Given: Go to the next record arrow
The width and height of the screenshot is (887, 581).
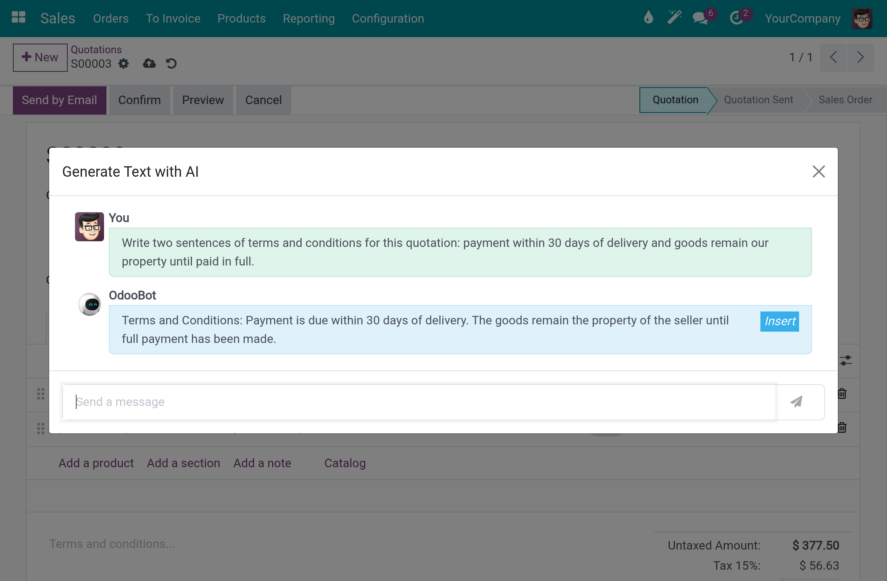Looking at the screenshot, I should 861,57.
